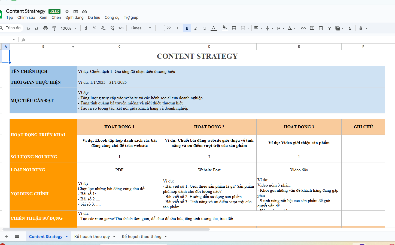Open text rotation dropdown
Image resolution: width=395 pixels, height=245 pixels.
(x=292, y=28)
